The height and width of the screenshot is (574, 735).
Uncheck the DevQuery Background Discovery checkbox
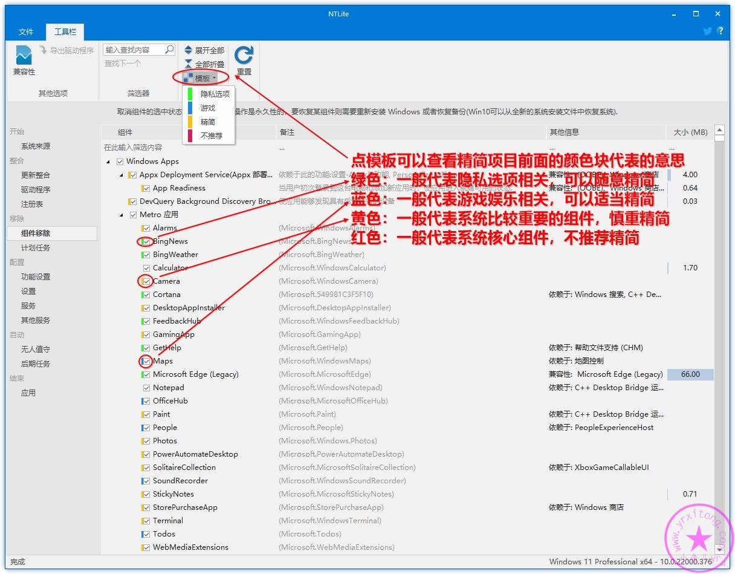click(x=134, y=201)
